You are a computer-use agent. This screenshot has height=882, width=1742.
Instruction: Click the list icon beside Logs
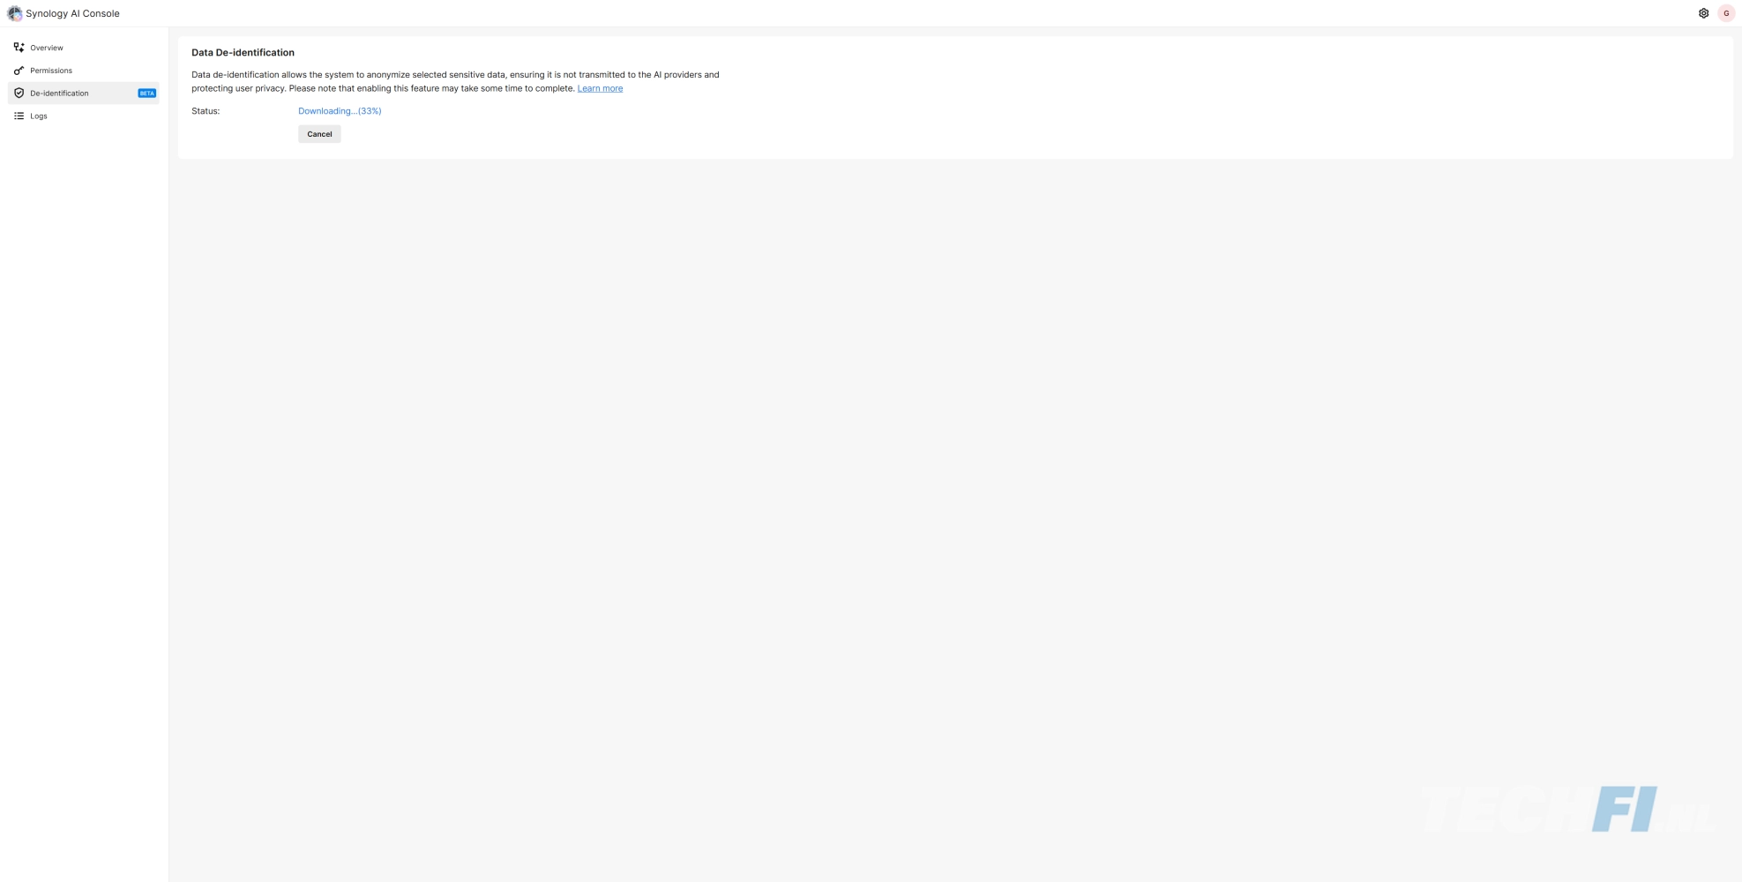tap(19, 116)
